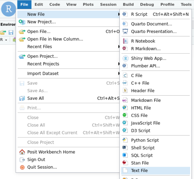Open the Plots menu

88,4
